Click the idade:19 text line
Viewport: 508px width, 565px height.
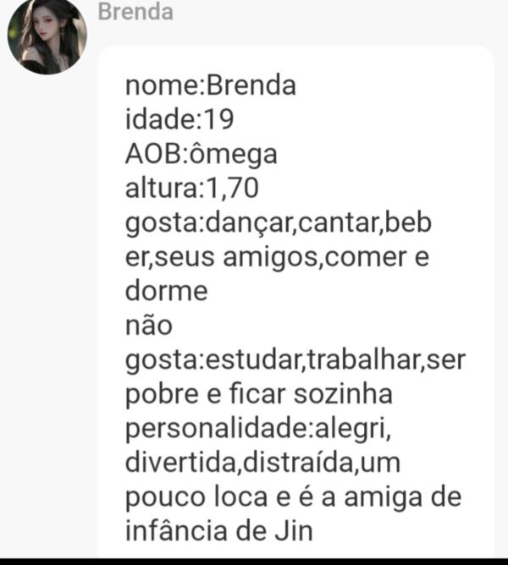[x=179, y=119]
